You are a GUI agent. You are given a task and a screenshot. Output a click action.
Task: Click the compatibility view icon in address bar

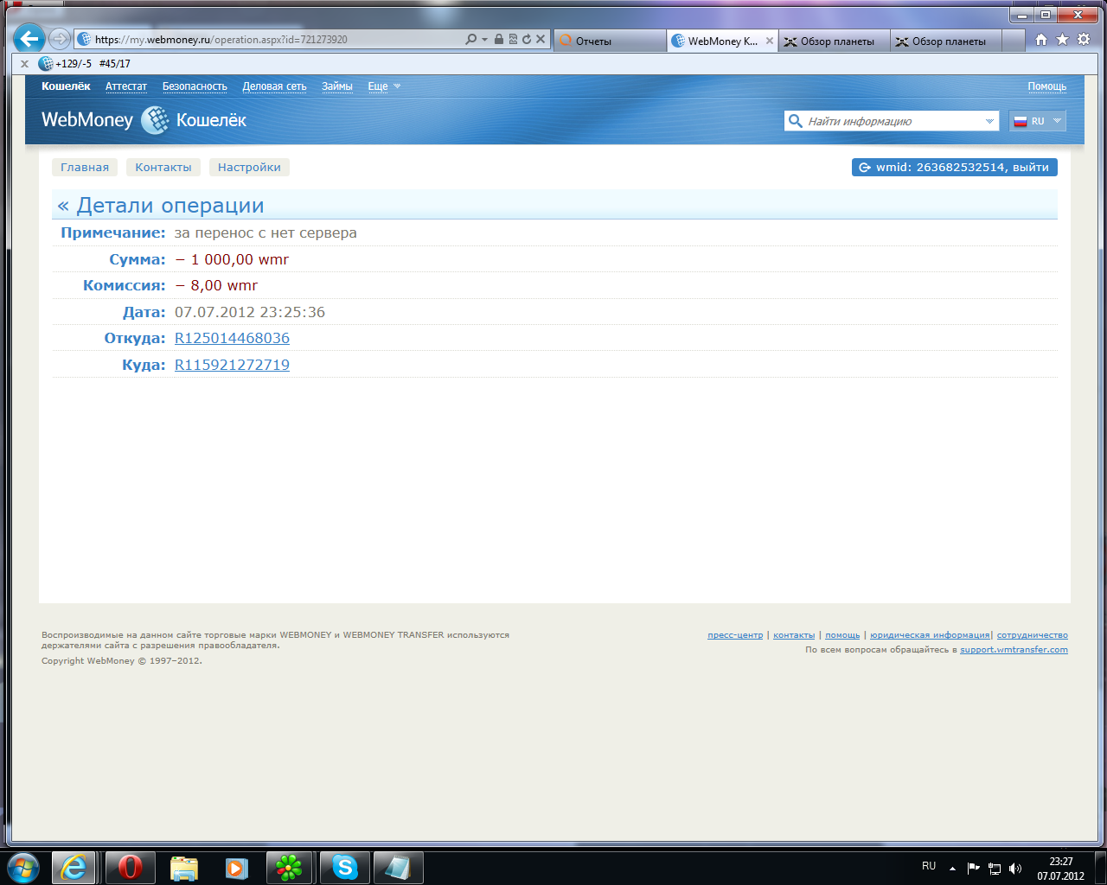coord(513,39)
